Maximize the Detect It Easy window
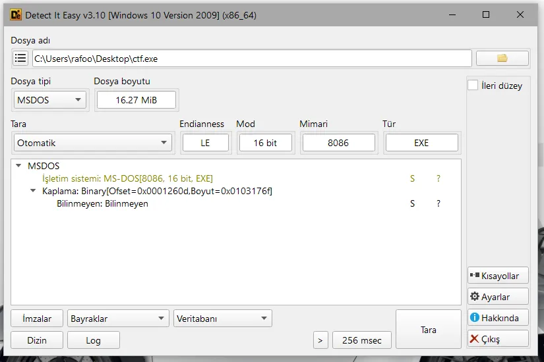 point(486,15)
